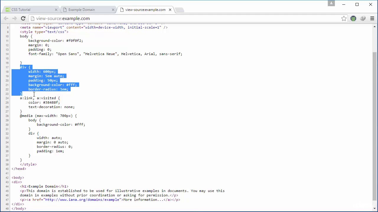378x212 pixels.
Task: Click the closing '</head>' tag
Action: pyautogui.click(x=19, y=169)
